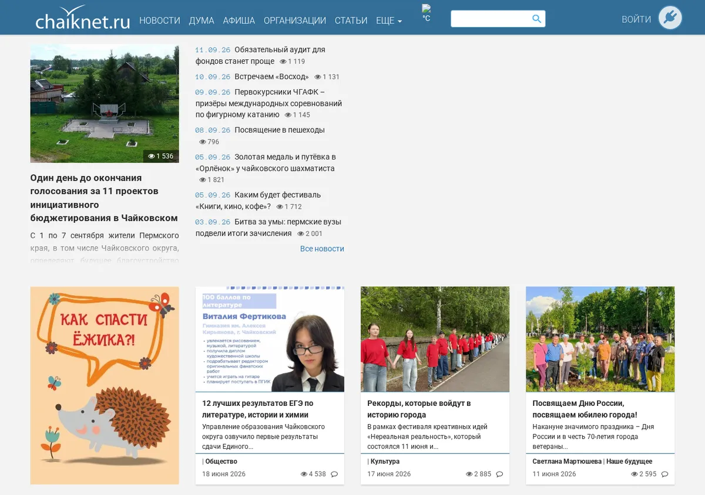The image size is (705, 495).
Task: Go to the chaiknet.ru logo homepage
Action: (83, 18)
